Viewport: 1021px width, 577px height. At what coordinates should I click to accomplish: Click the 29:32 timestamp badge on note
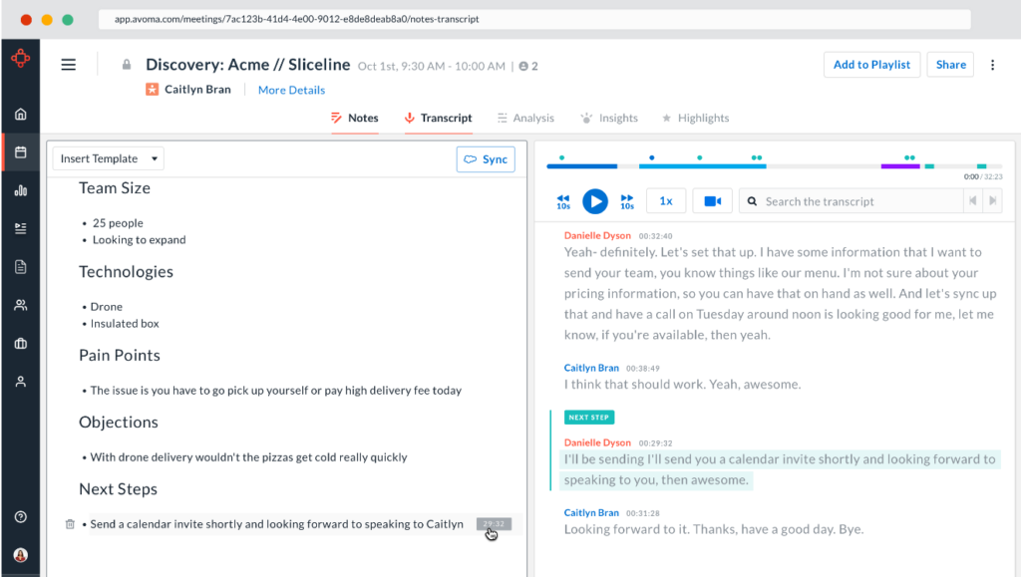[494, 523]
